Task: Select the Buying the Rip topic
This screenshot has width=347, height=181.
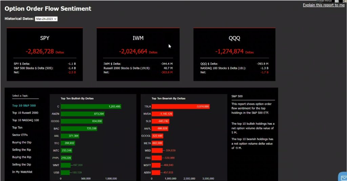Action: click(x=22, y=157)
